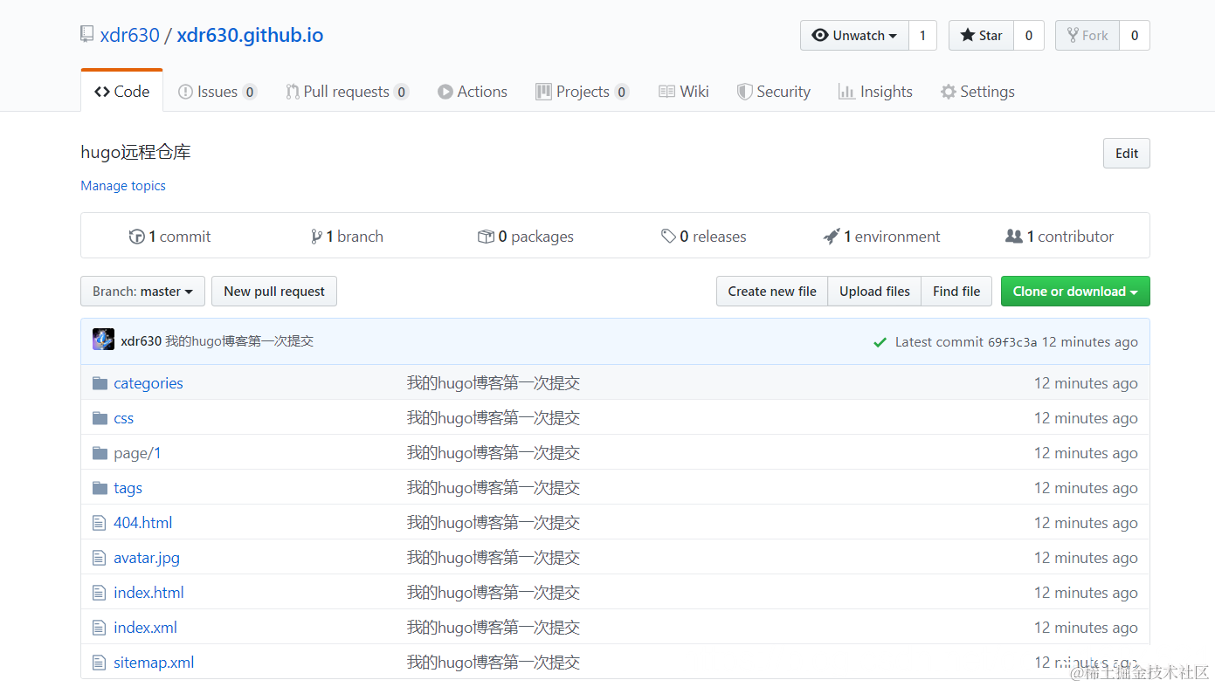Viewport: 1215px width, 687px height.
Task: Click the xdr630 user avatar in commit bar
Action: tap(103, 340)
